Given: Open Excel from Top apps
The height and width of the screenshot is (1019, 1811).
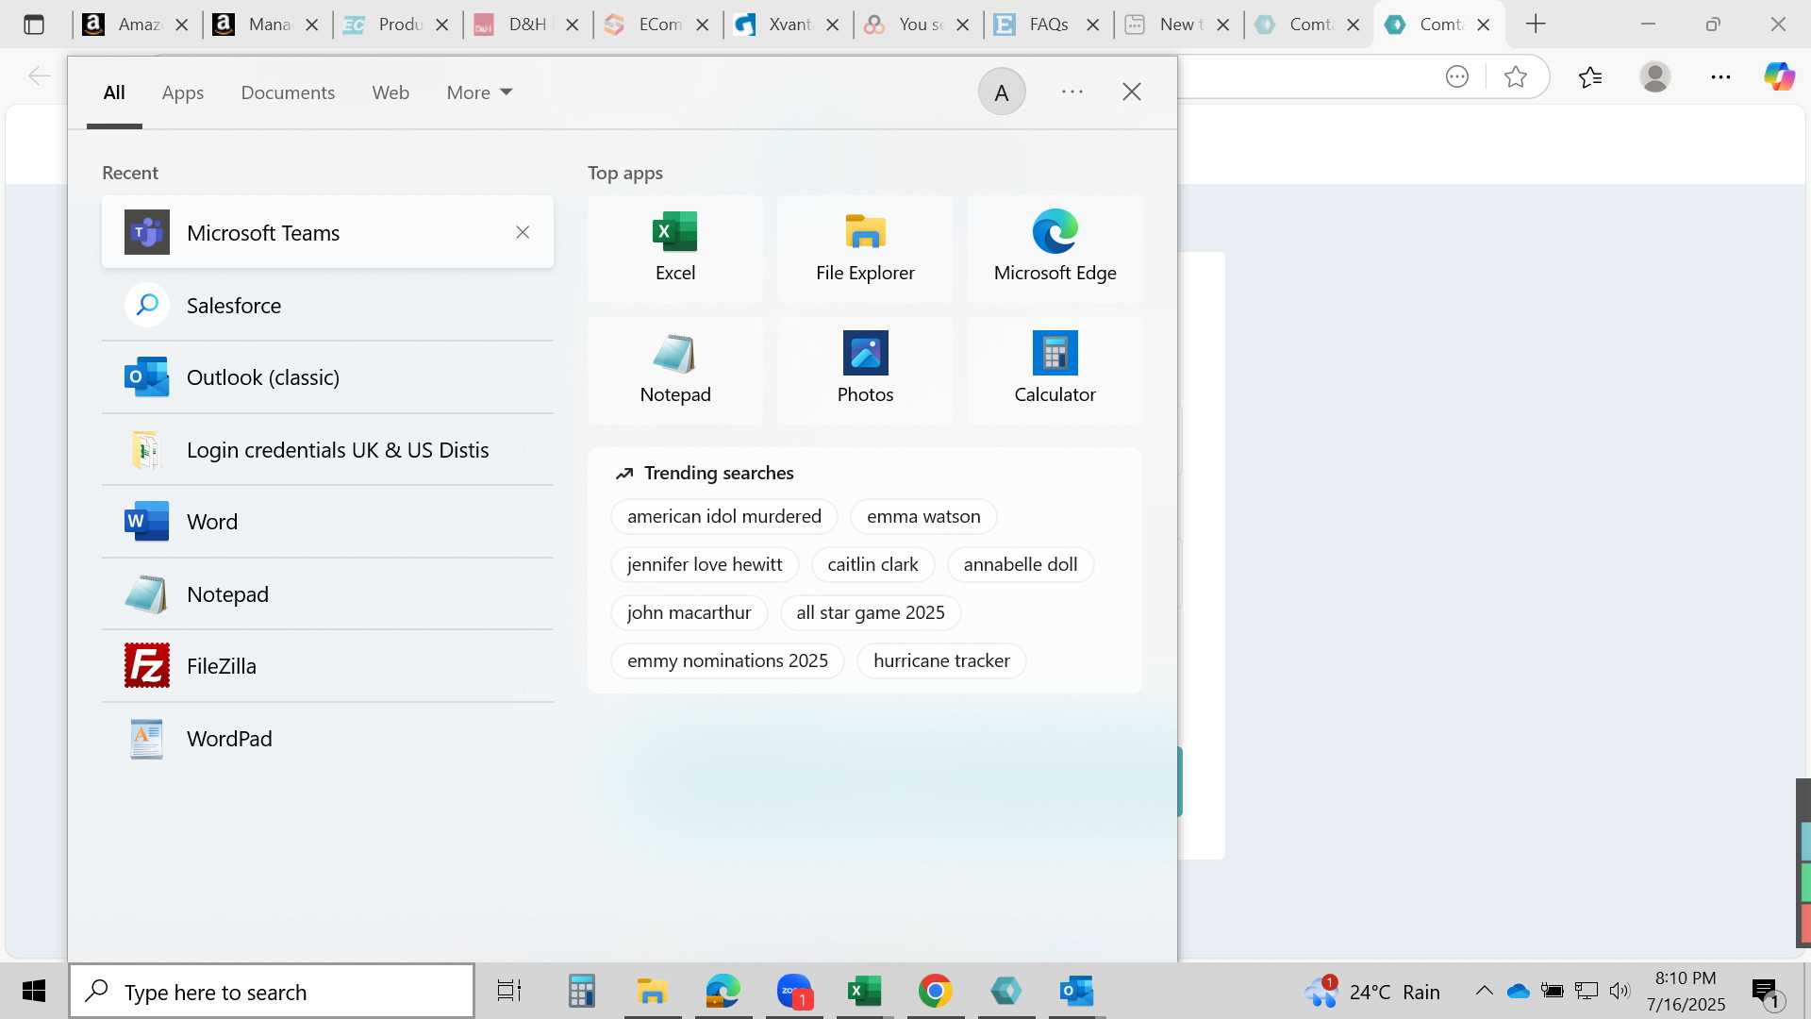Looking at the screenshot, I should click(x=675, y=248).
